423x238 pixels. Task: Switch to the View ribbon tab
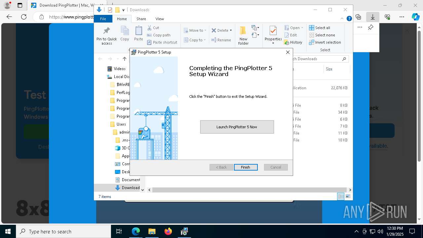click(x=160, y=19)
